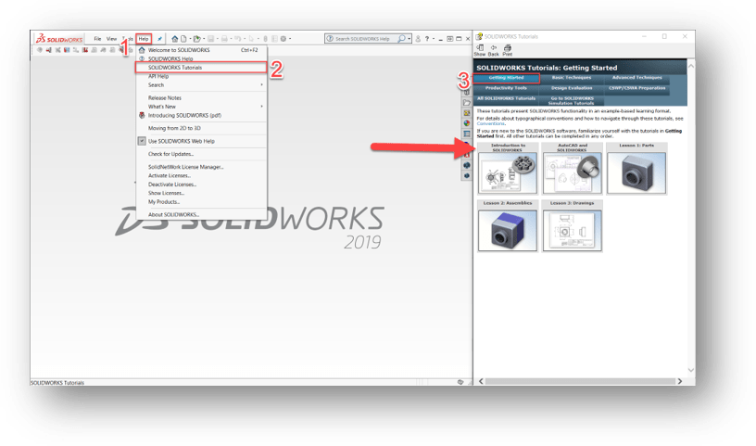Viewport: 756px width, 446px height.
Task: Click the question mark help icon
Action: (x=426, y=39)
